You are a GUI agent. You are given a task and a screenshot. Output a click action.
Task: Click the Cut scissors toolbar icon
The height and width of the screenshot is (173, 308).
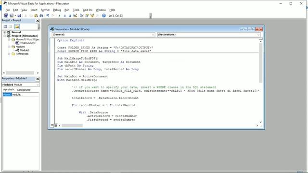click(x=26, y=15)
